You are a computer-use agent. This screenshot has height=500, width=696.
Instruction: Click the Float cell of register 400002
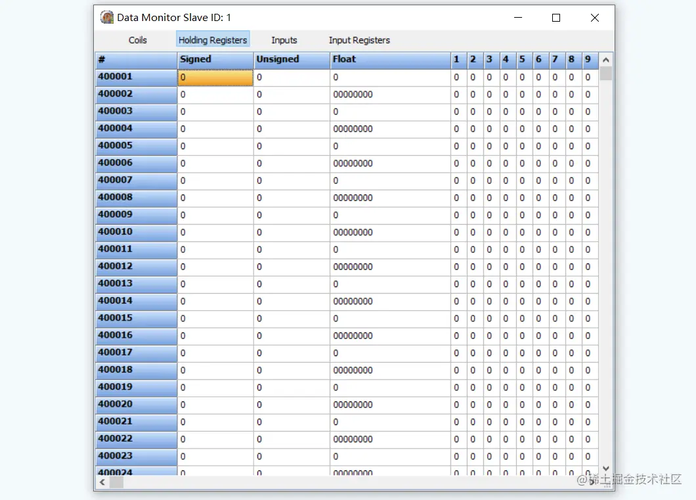[390, 95]
